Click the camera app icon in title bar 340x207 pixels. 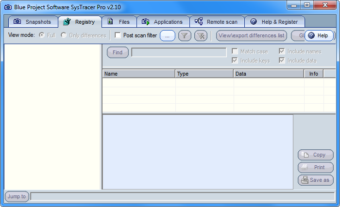coord(8,7)
